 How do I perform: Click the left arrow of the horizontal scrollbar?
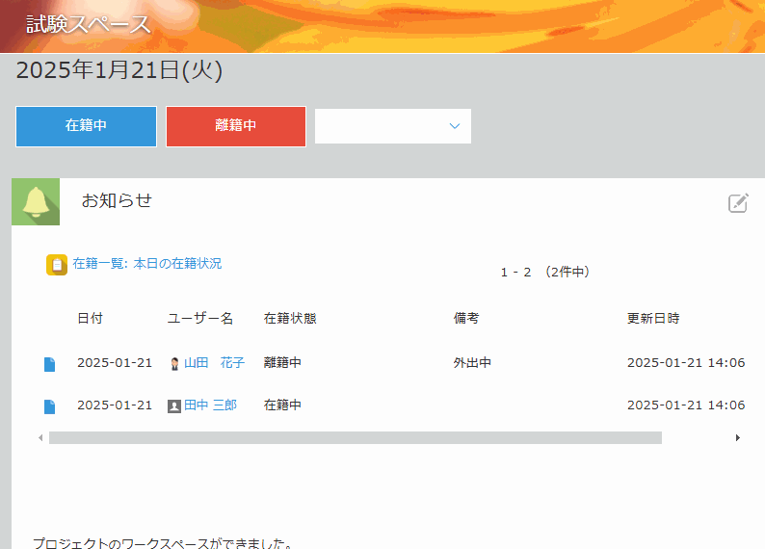[40, 437]
